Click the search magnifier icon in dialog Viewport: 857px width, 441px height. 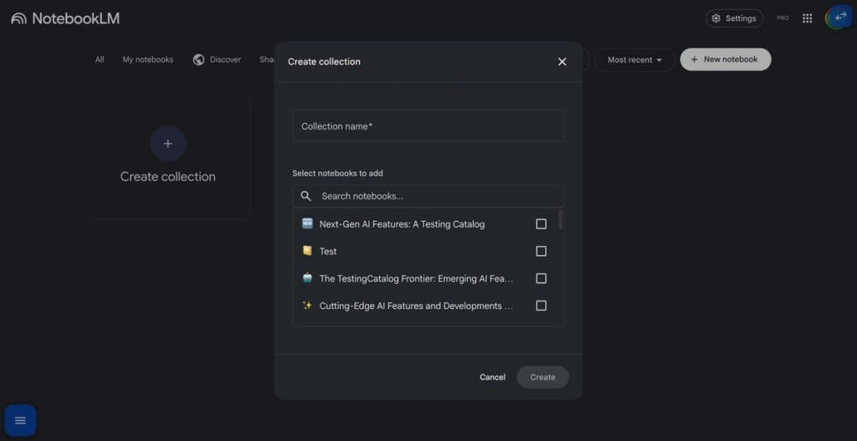point(306,196)
